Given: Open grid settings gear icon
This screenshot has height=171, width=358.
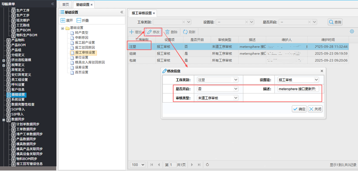Looking at the screenshot, I should (x=352, y=31).
